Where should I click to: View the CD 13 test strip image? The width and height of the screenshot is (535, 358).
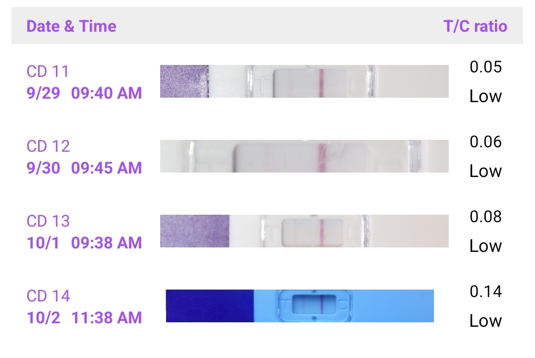click(304, 231)
